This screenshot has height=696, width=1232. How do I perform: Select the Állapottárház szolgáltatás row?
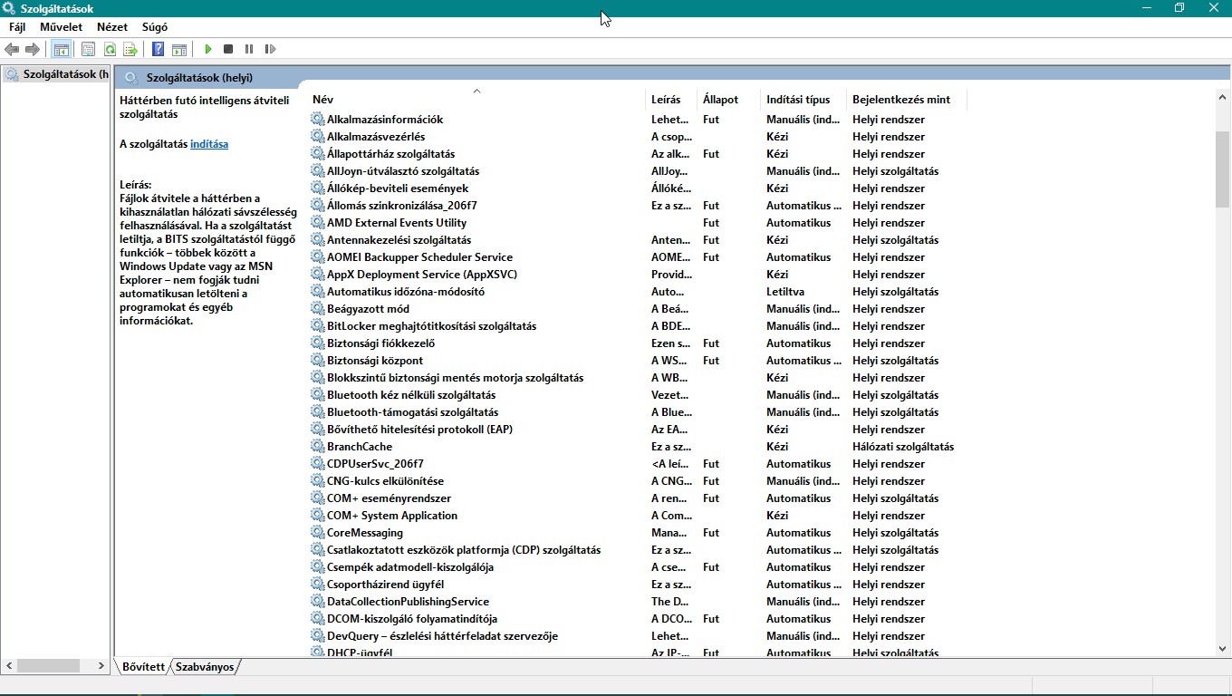click(638, 153)
